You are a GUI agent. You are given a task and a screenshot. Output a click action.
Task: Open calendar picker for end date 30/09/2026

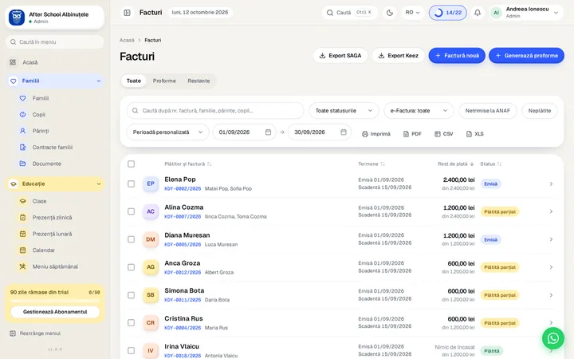344,132
